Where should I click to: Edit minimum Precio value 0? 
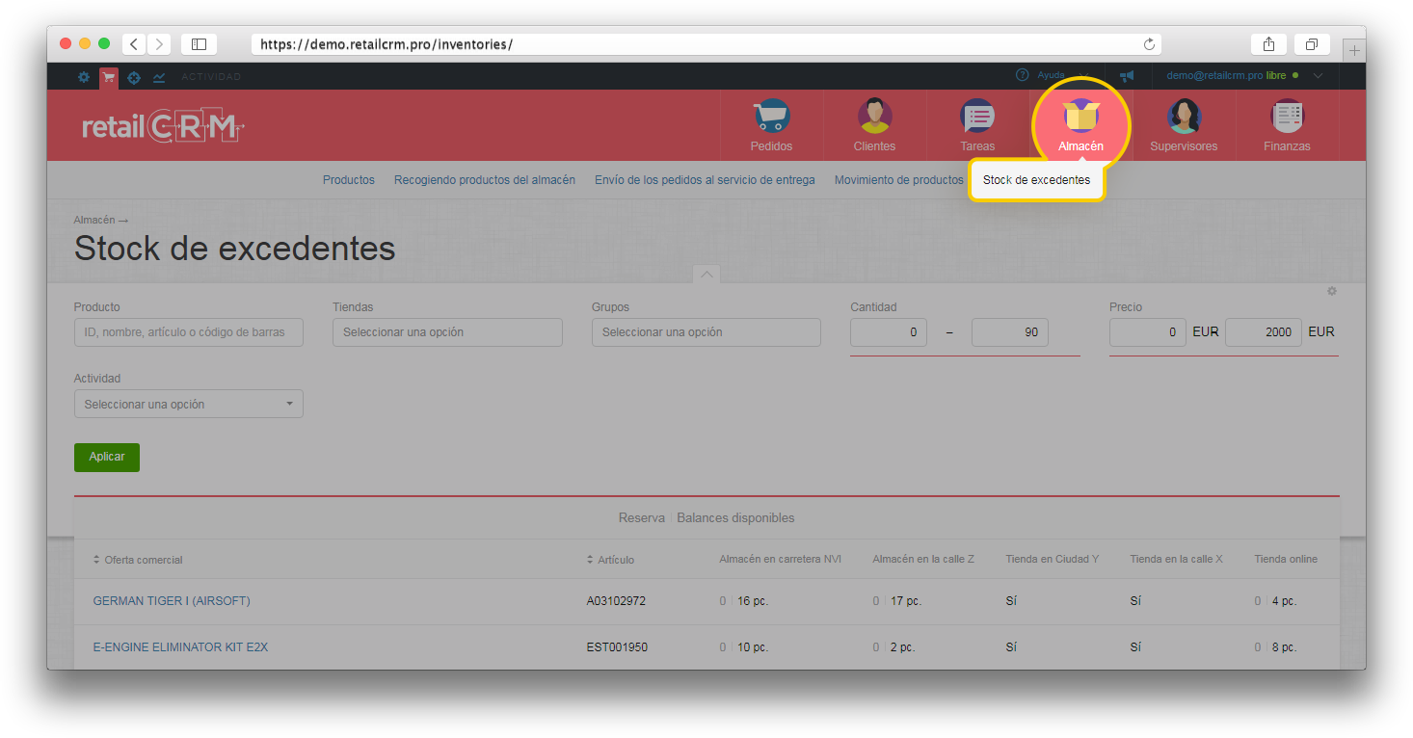coord(1148,332)
